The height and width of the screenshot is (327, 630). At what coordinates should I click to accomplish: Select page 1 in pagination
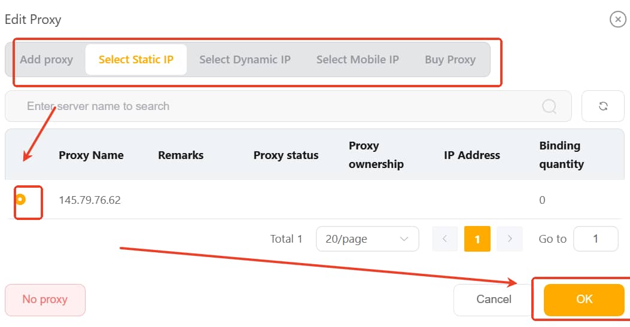(x=477, y=239)
